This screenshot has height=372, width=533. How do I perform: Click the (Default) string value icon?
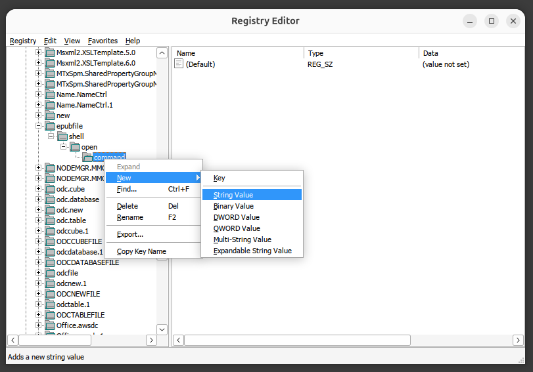tap(179, 64)
